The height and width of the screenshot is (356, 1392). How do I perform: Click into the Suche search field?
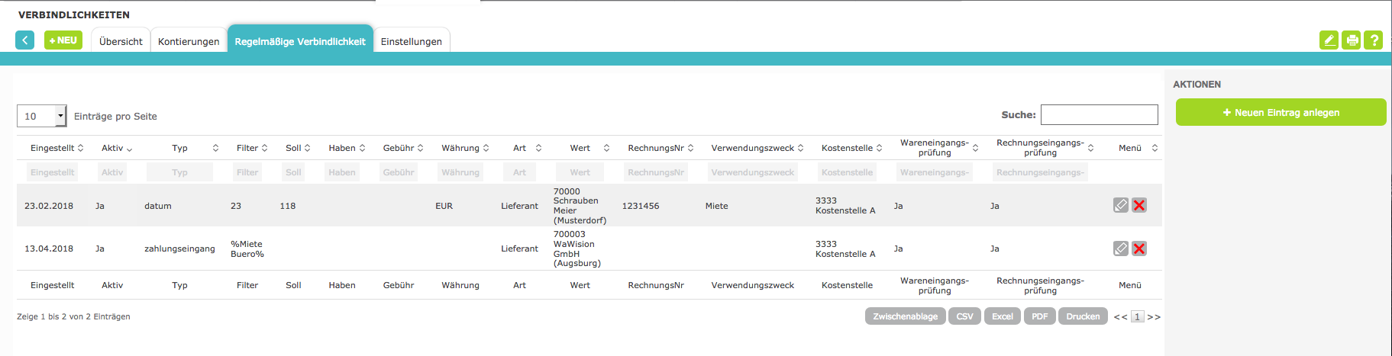(x=1099, y=114)
